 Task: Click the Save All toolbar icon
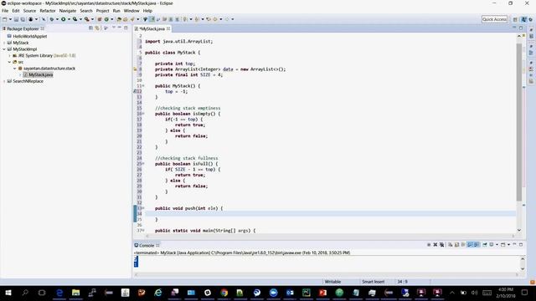click(x=23, y=19)
